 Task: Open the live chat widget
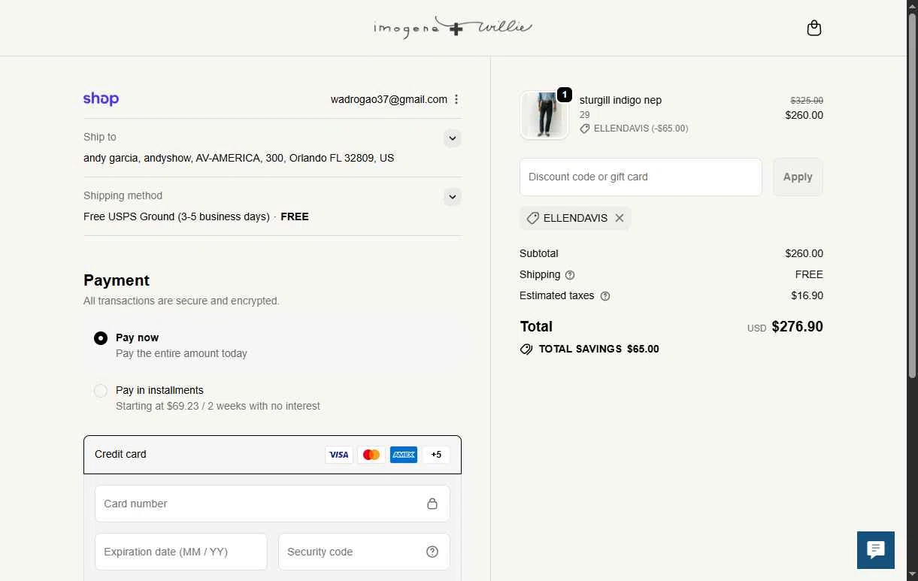(x=876, y=550)
